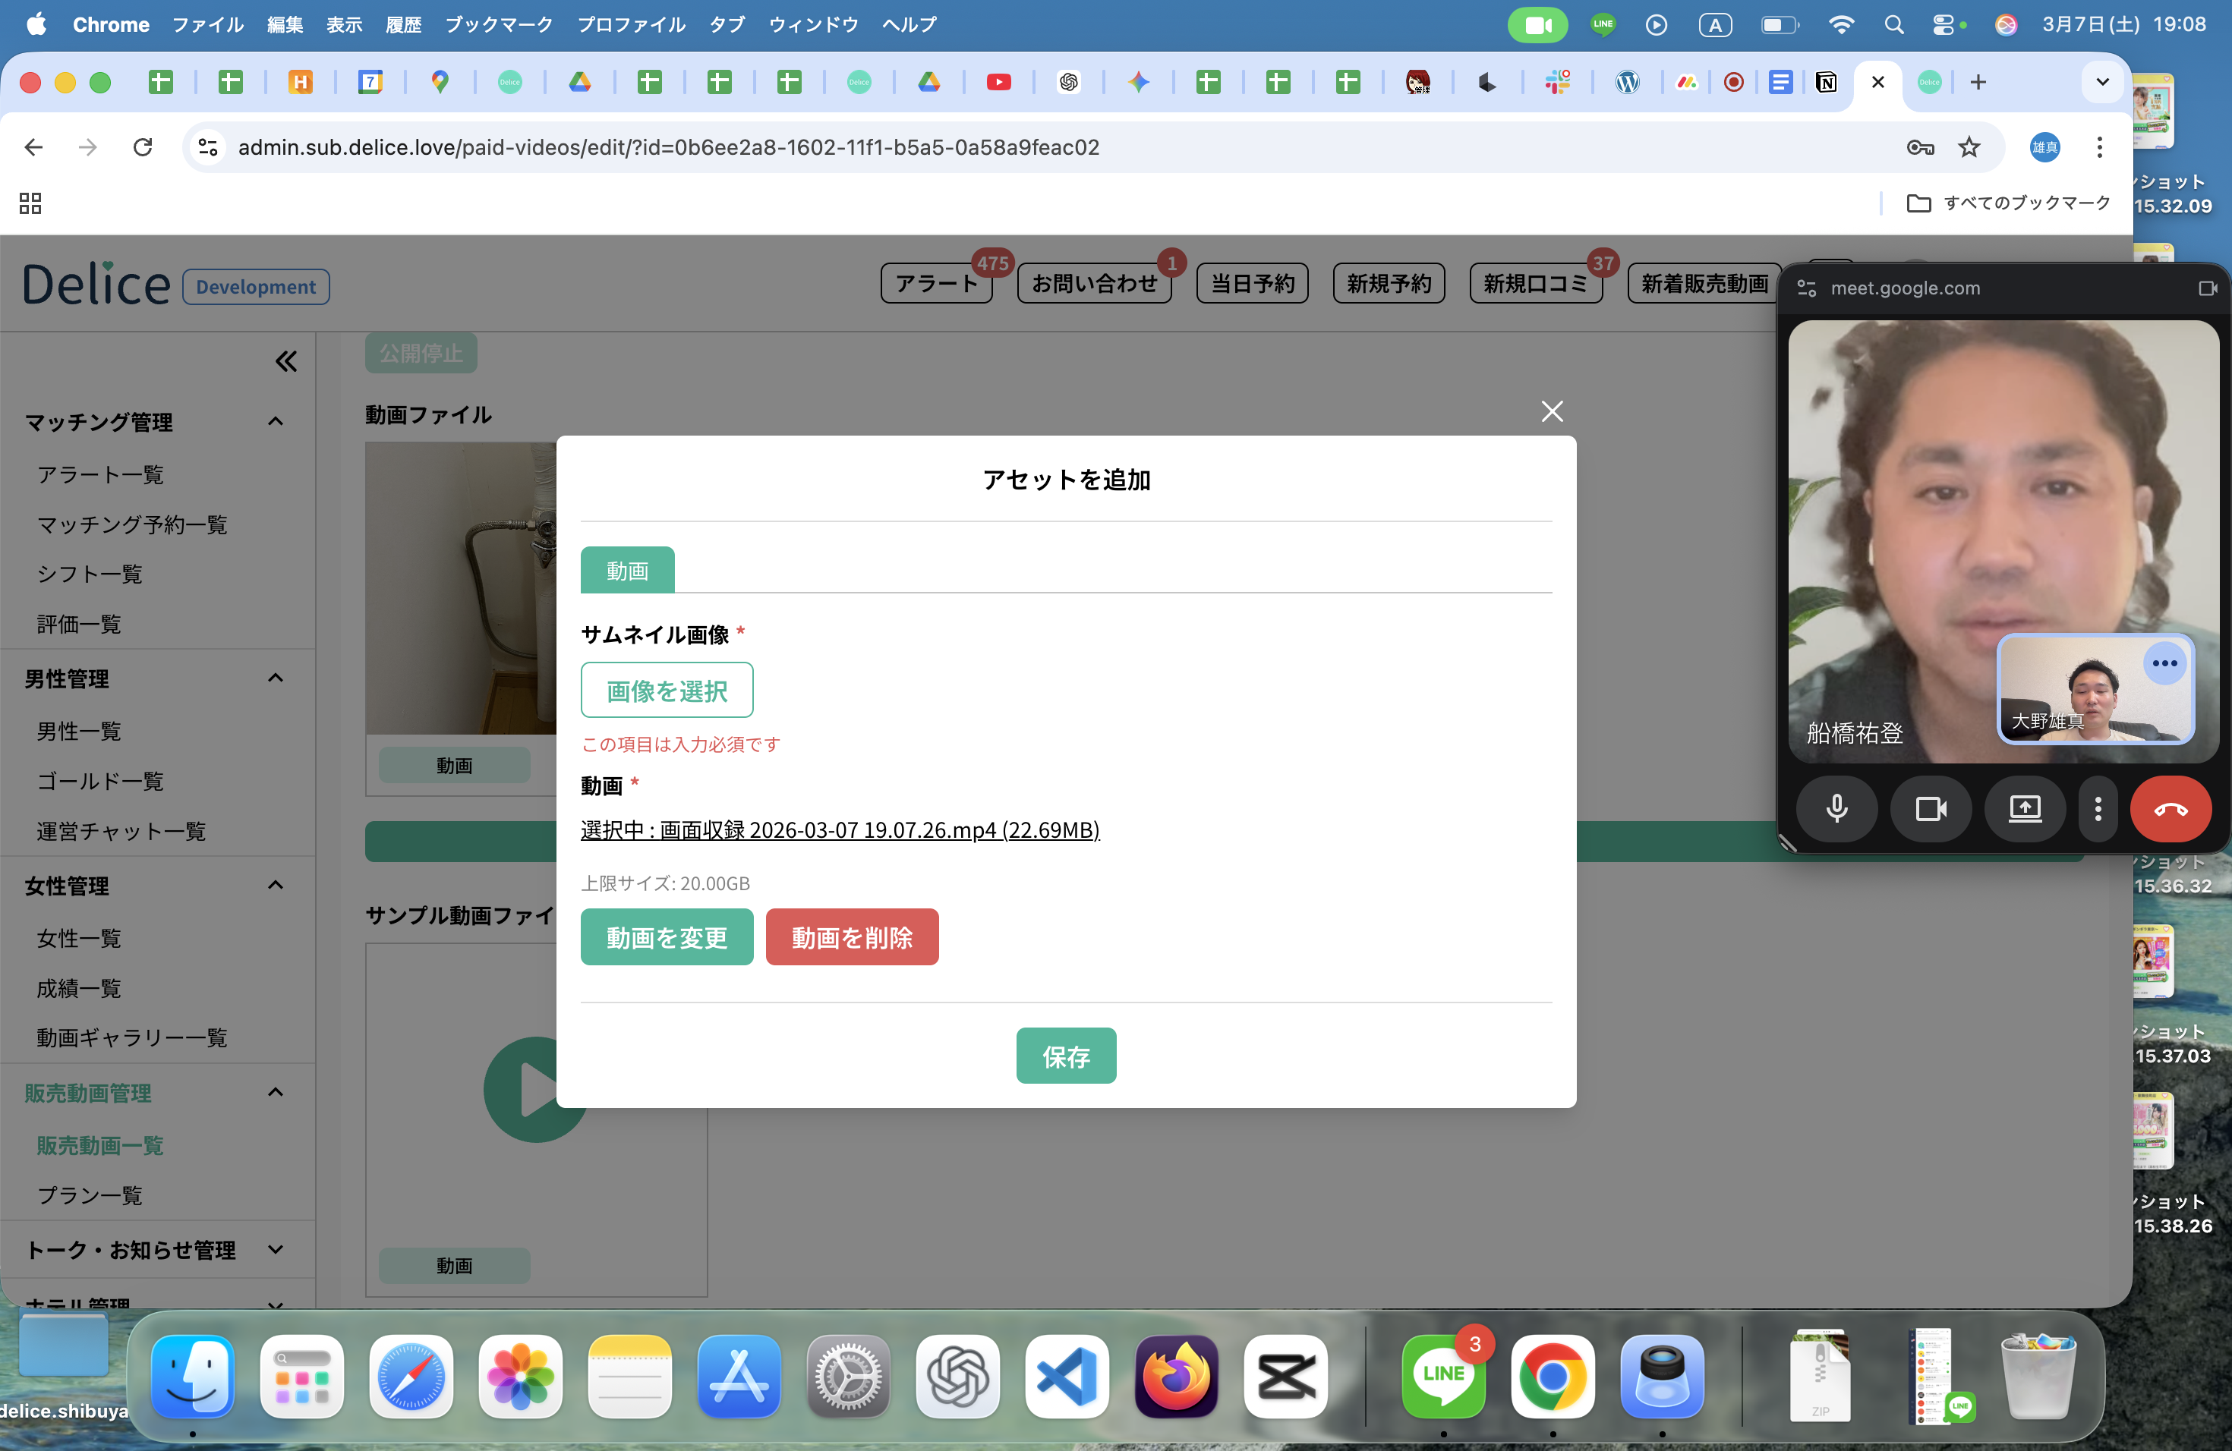Close the asset dialog with X icon
This screenshot has width=2232, height=1451.
point(1551,411)
